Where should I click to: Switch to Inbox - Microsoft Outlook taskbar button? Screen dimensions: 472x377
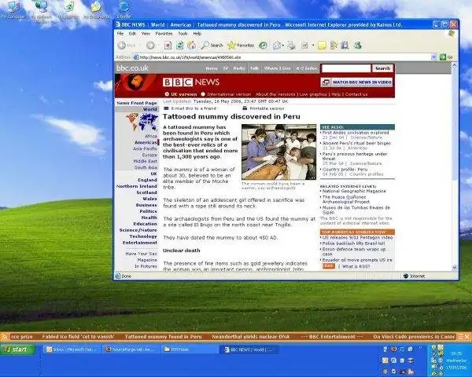click(71, 350)
